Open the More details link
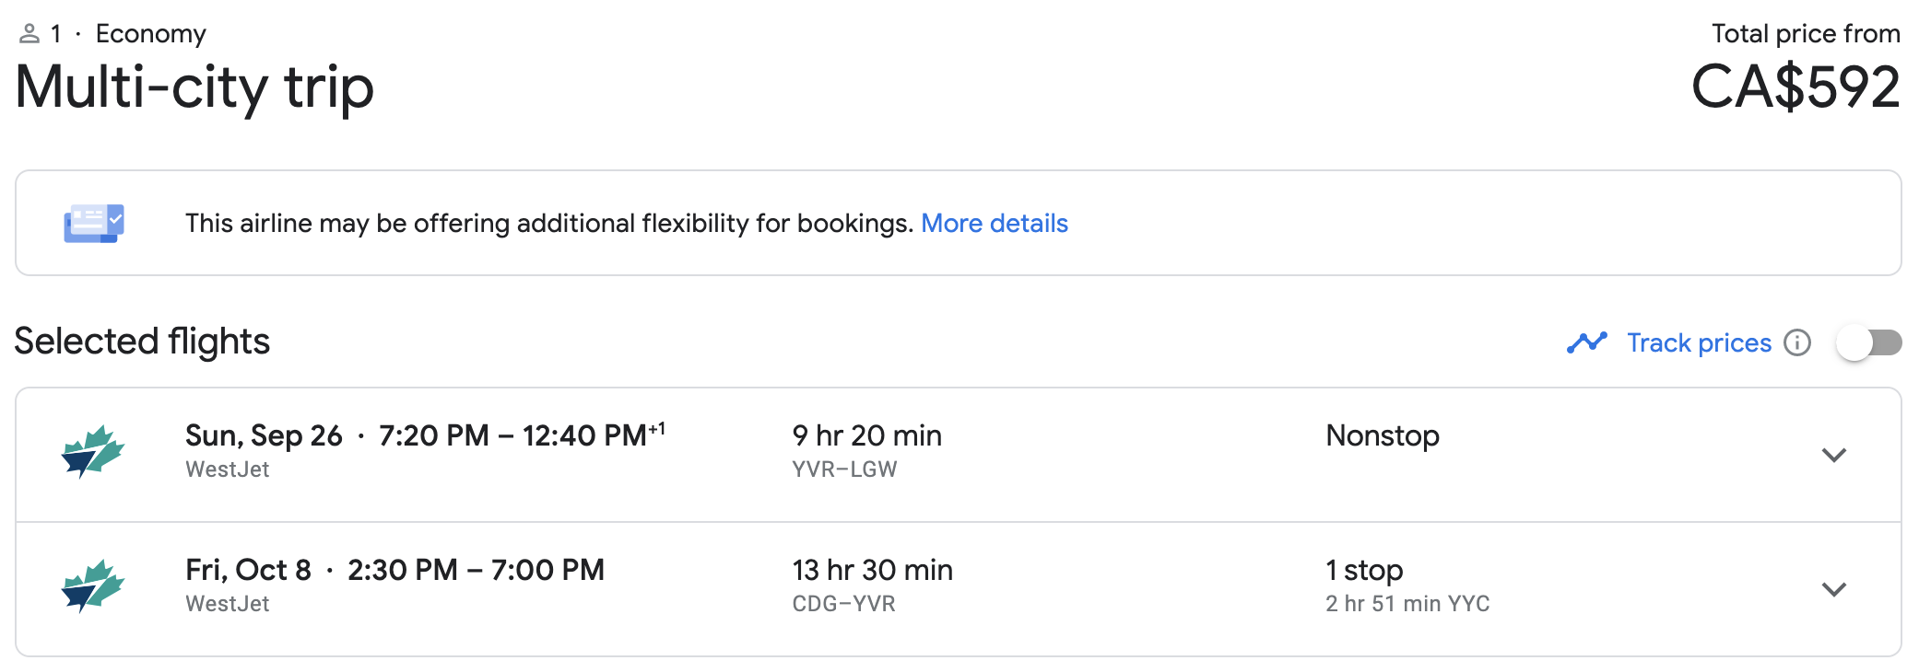1919x672 pixels. tap(995, 224)
